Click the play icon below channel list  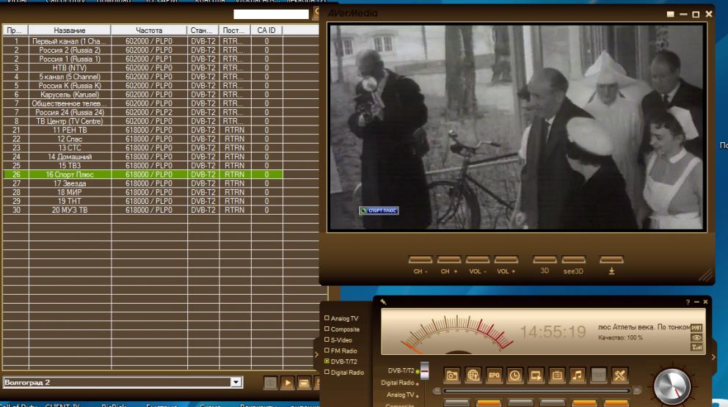coord(287,383)
